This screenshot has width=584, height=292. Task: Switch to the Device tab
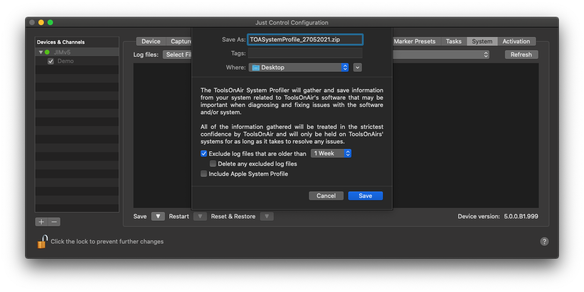pos(151,41)
